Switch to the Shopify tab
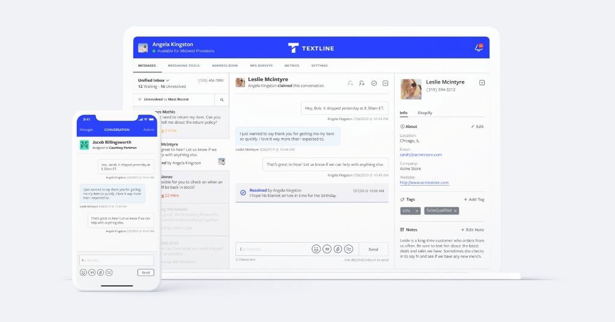 pos(425,113)
